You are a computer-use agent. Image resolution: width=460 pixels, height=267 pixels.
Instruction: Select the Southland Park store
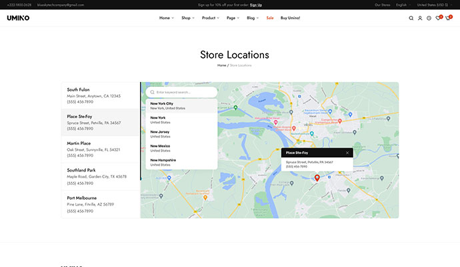101,176
